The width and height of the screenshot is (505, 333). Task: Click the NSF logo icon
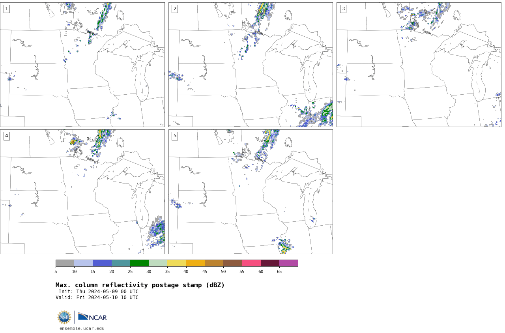point(64,317)
